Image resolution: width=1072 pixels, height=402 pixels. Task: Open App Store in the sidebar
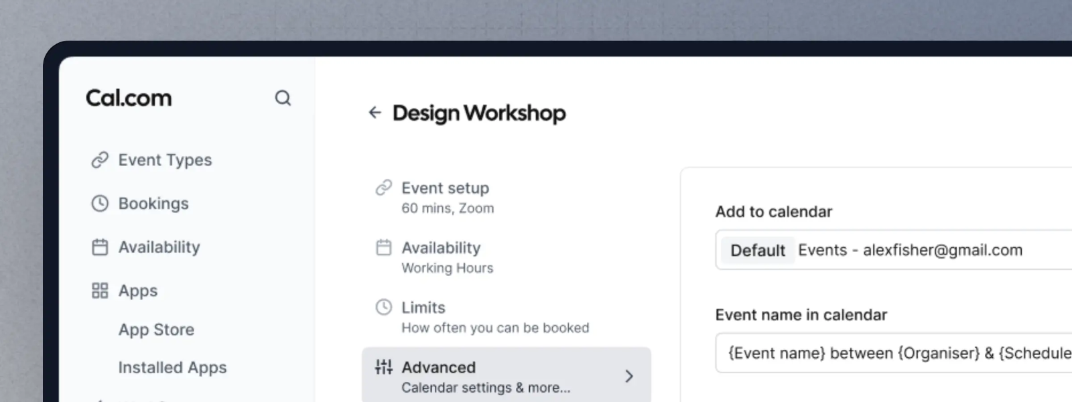(156, 330)
